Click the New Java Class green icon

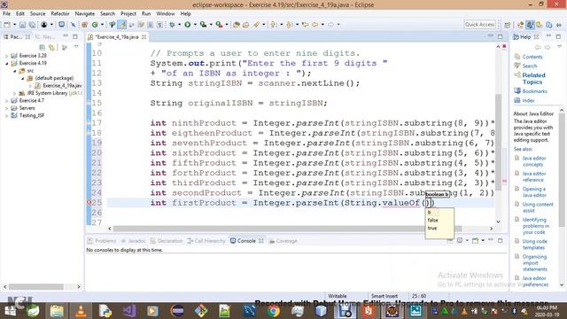pos(95,25)
